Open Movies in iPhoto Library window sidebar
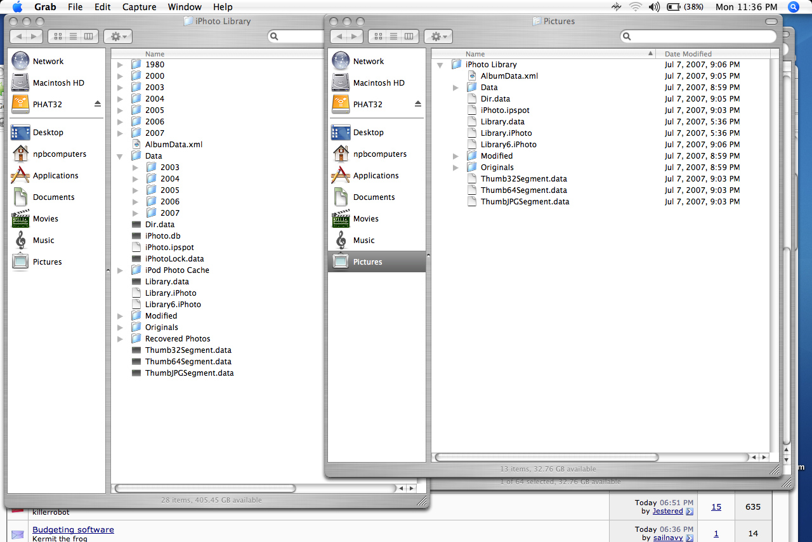Image resolution: width=812 pixels, height=542 pixels. pos(35,219)
